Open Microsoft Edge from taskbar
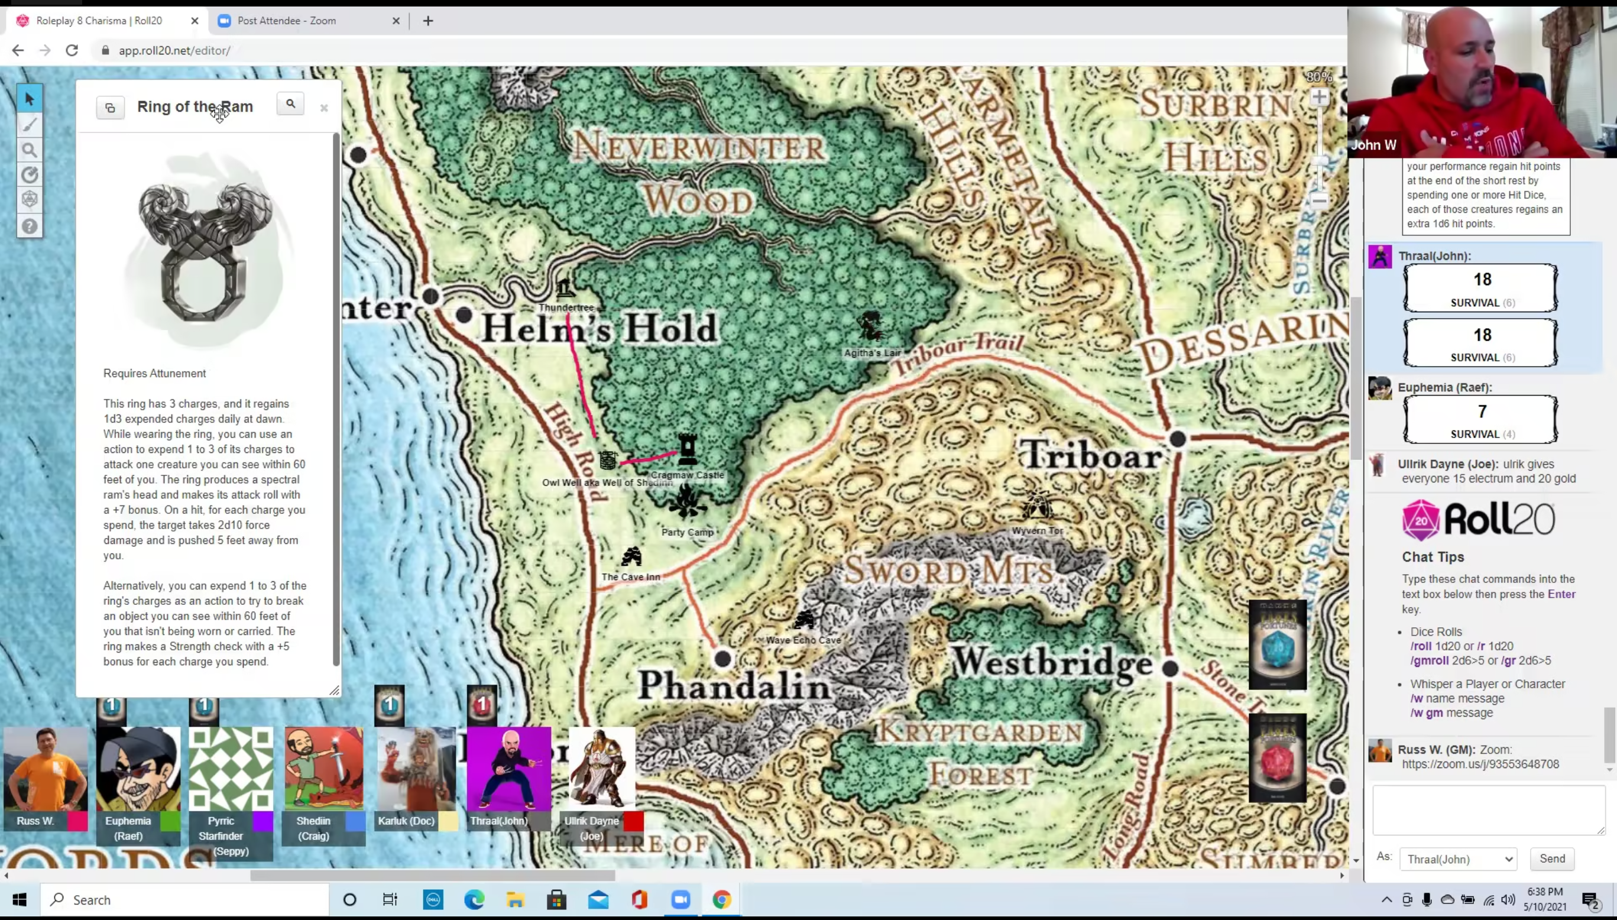The image size is (1617, 920). point(474,900)
